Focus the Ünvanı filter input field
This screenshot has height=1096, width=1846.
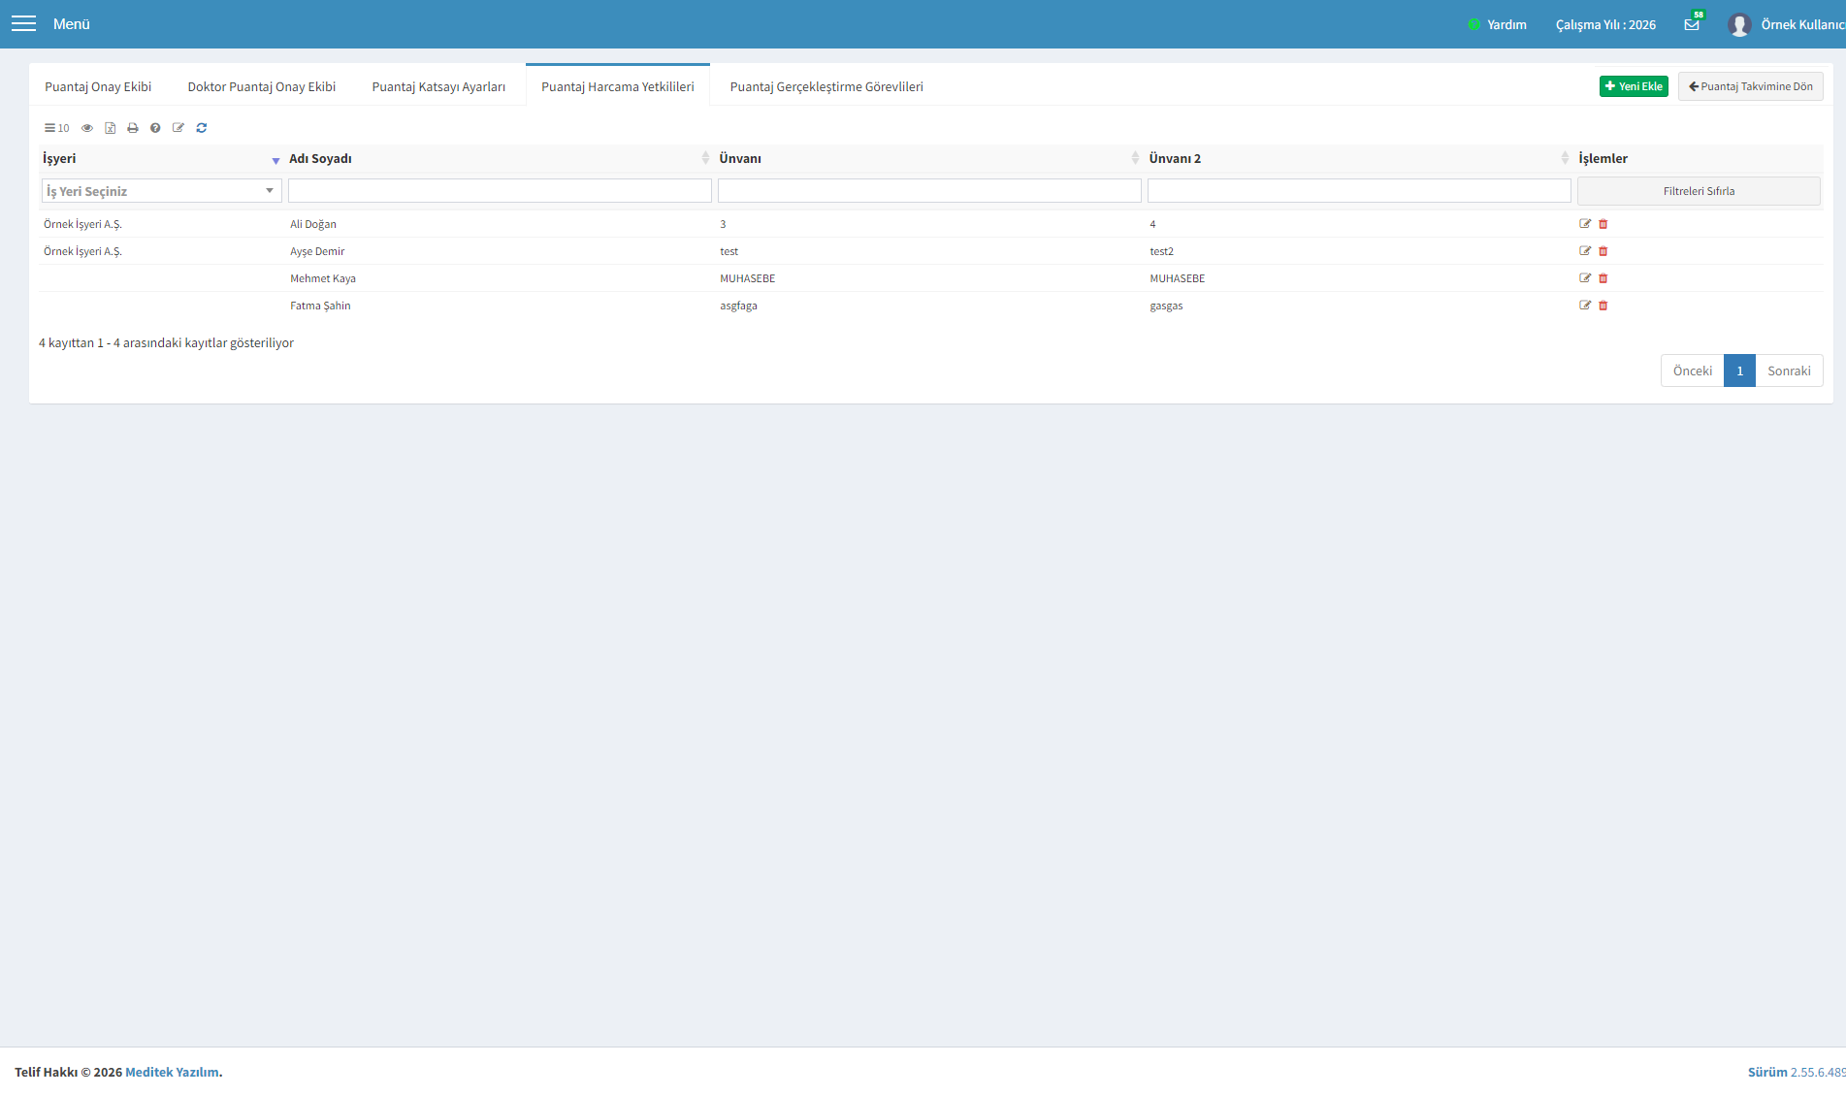(929, 191)
